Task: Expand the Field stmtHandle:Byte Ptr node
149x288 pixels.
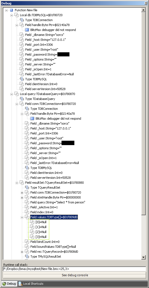Action: pos(22,198)
